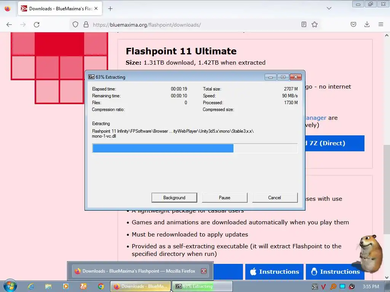The height and width of the screenshot is (292, 390).
Task: Click the '2707 M' total size value
Action: 291,89
